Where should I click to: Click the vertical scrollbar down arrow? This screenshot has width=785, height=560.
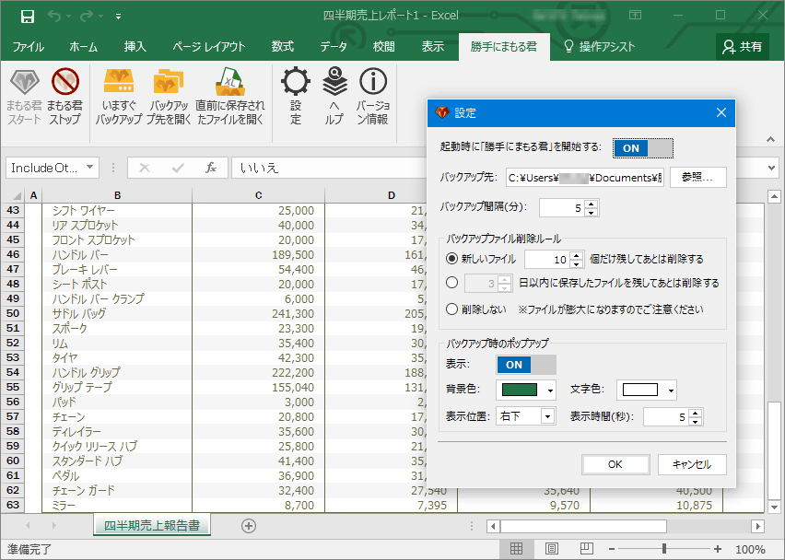tap(774, 507)
